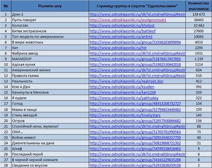Select the participant count 824
Screen dimensions: 212x168
pos(199,70)
